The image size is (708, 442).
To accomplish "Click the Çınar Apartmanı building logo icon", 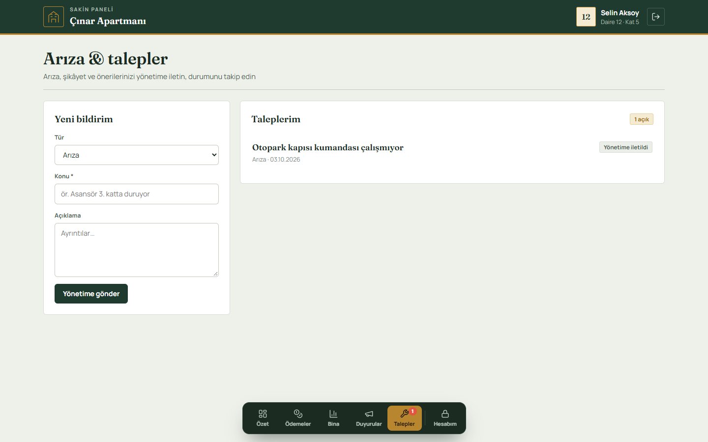I will click(x=54, y=17).
